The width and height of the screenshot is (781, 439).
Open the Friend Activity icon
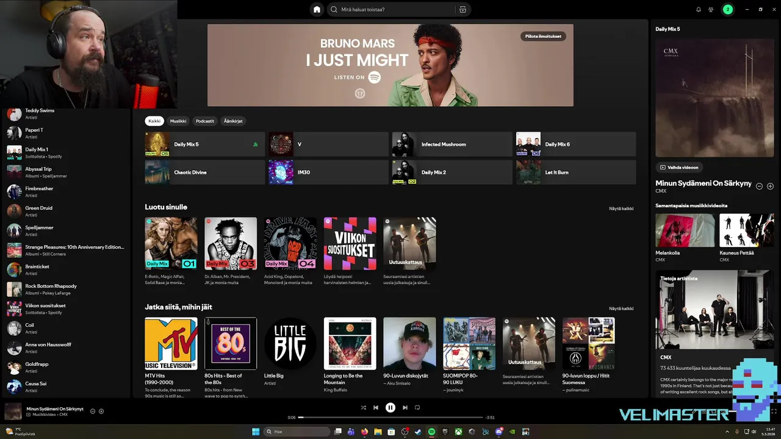[711, 9]
